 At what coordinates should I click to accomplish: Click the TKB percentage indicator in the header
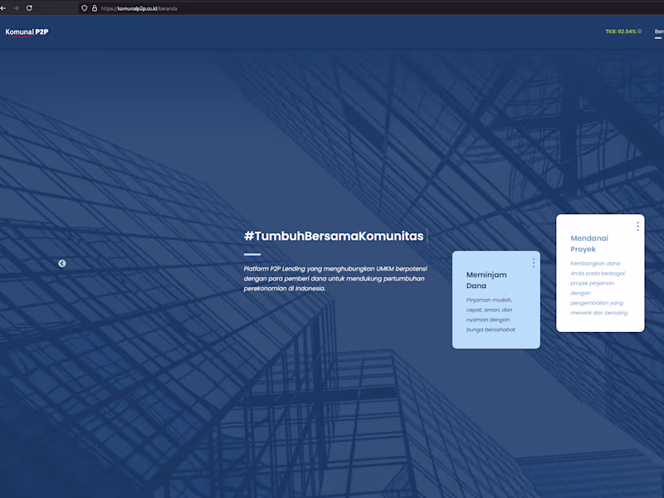[x=621, y=30]
